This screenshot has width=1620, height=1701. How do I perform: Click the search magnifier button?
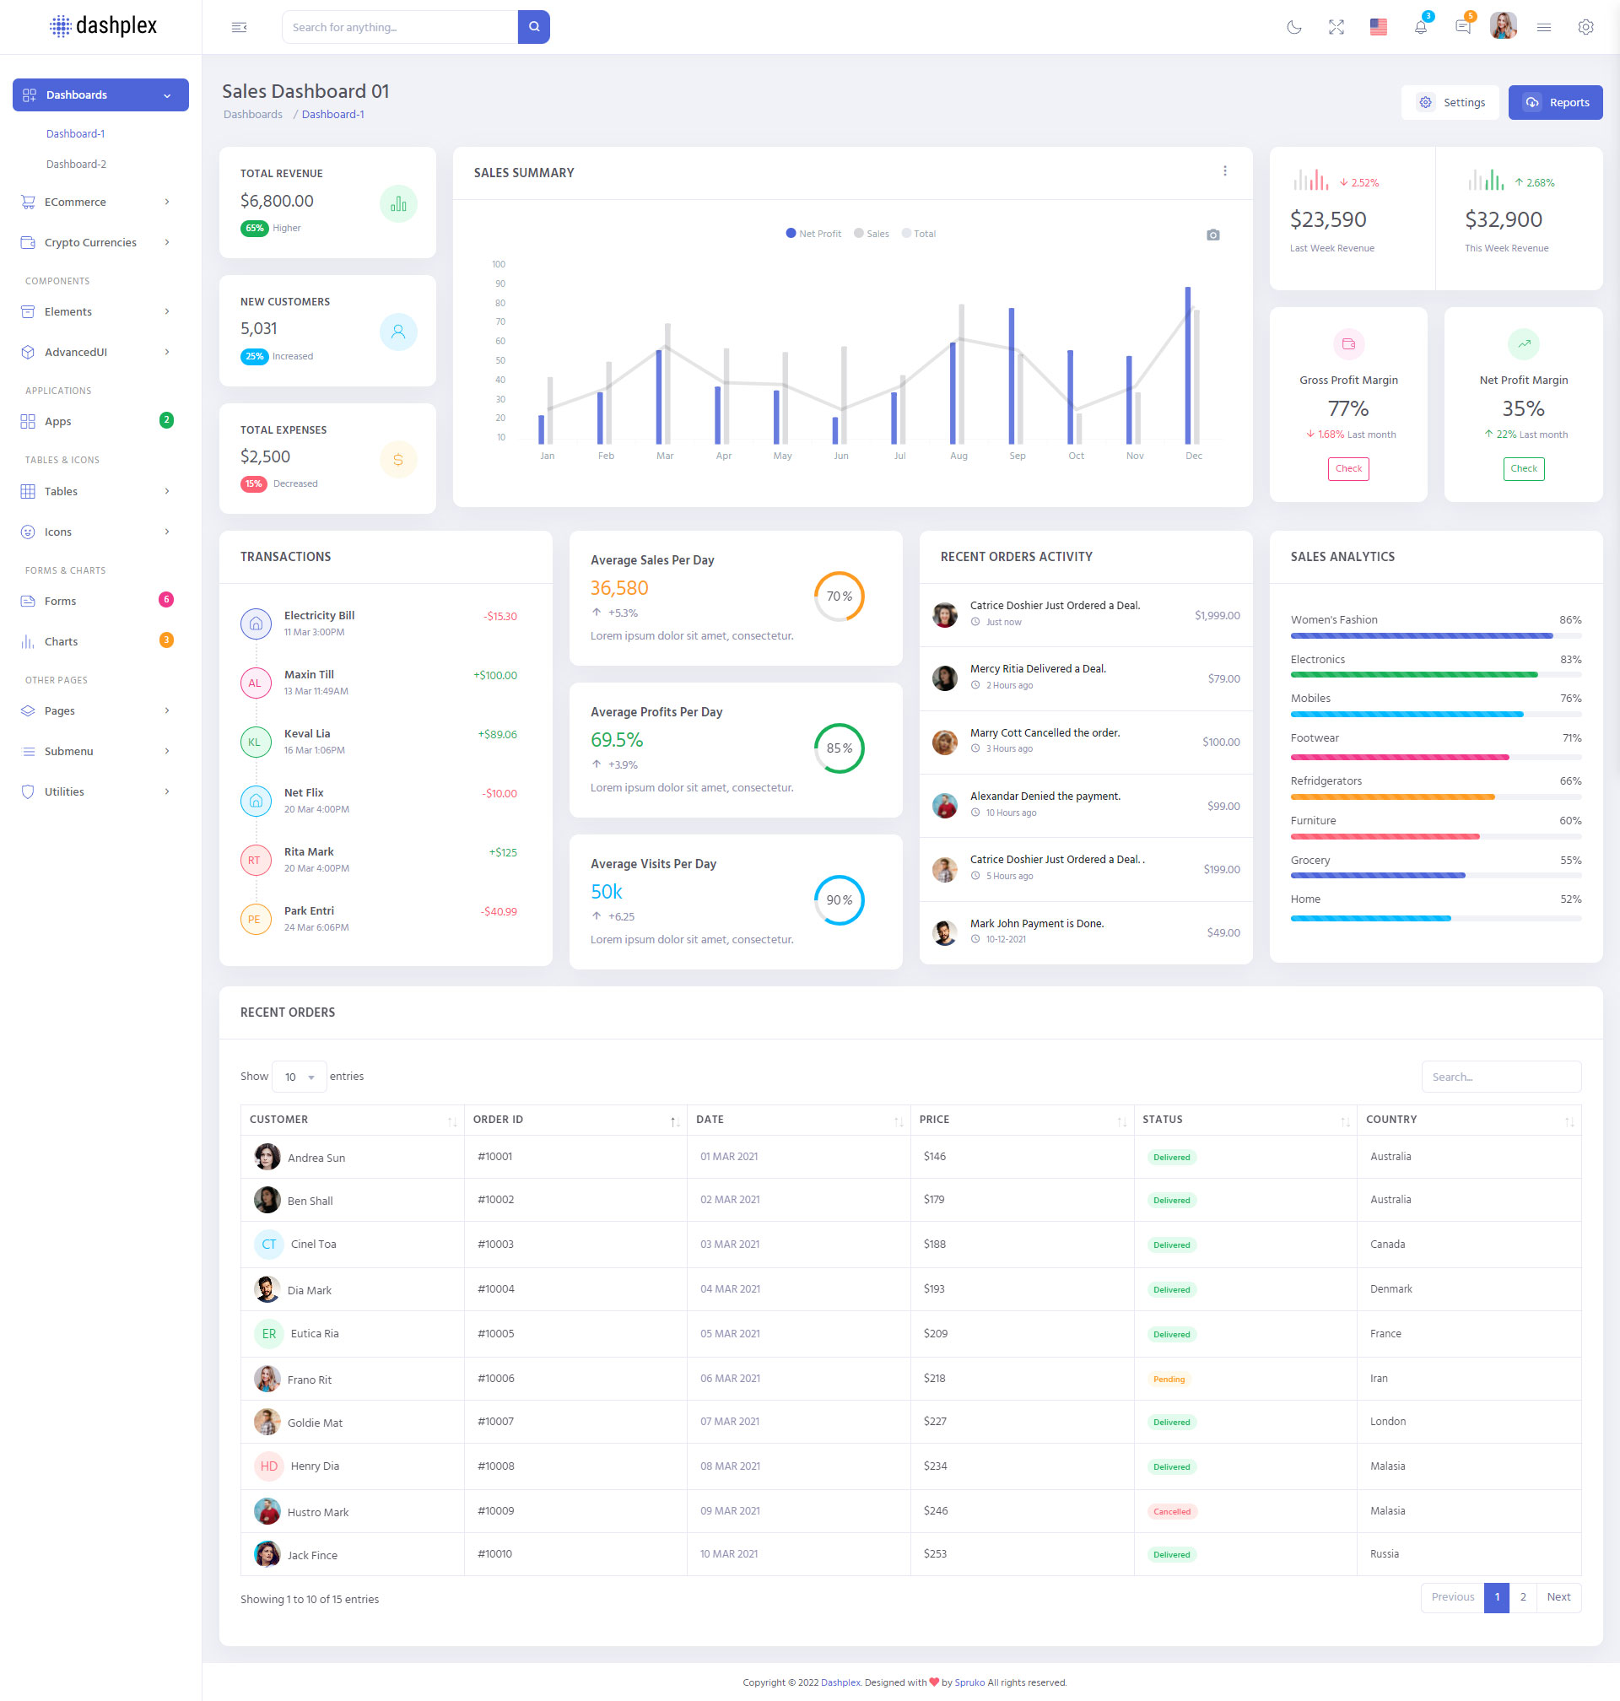(533, 27)
